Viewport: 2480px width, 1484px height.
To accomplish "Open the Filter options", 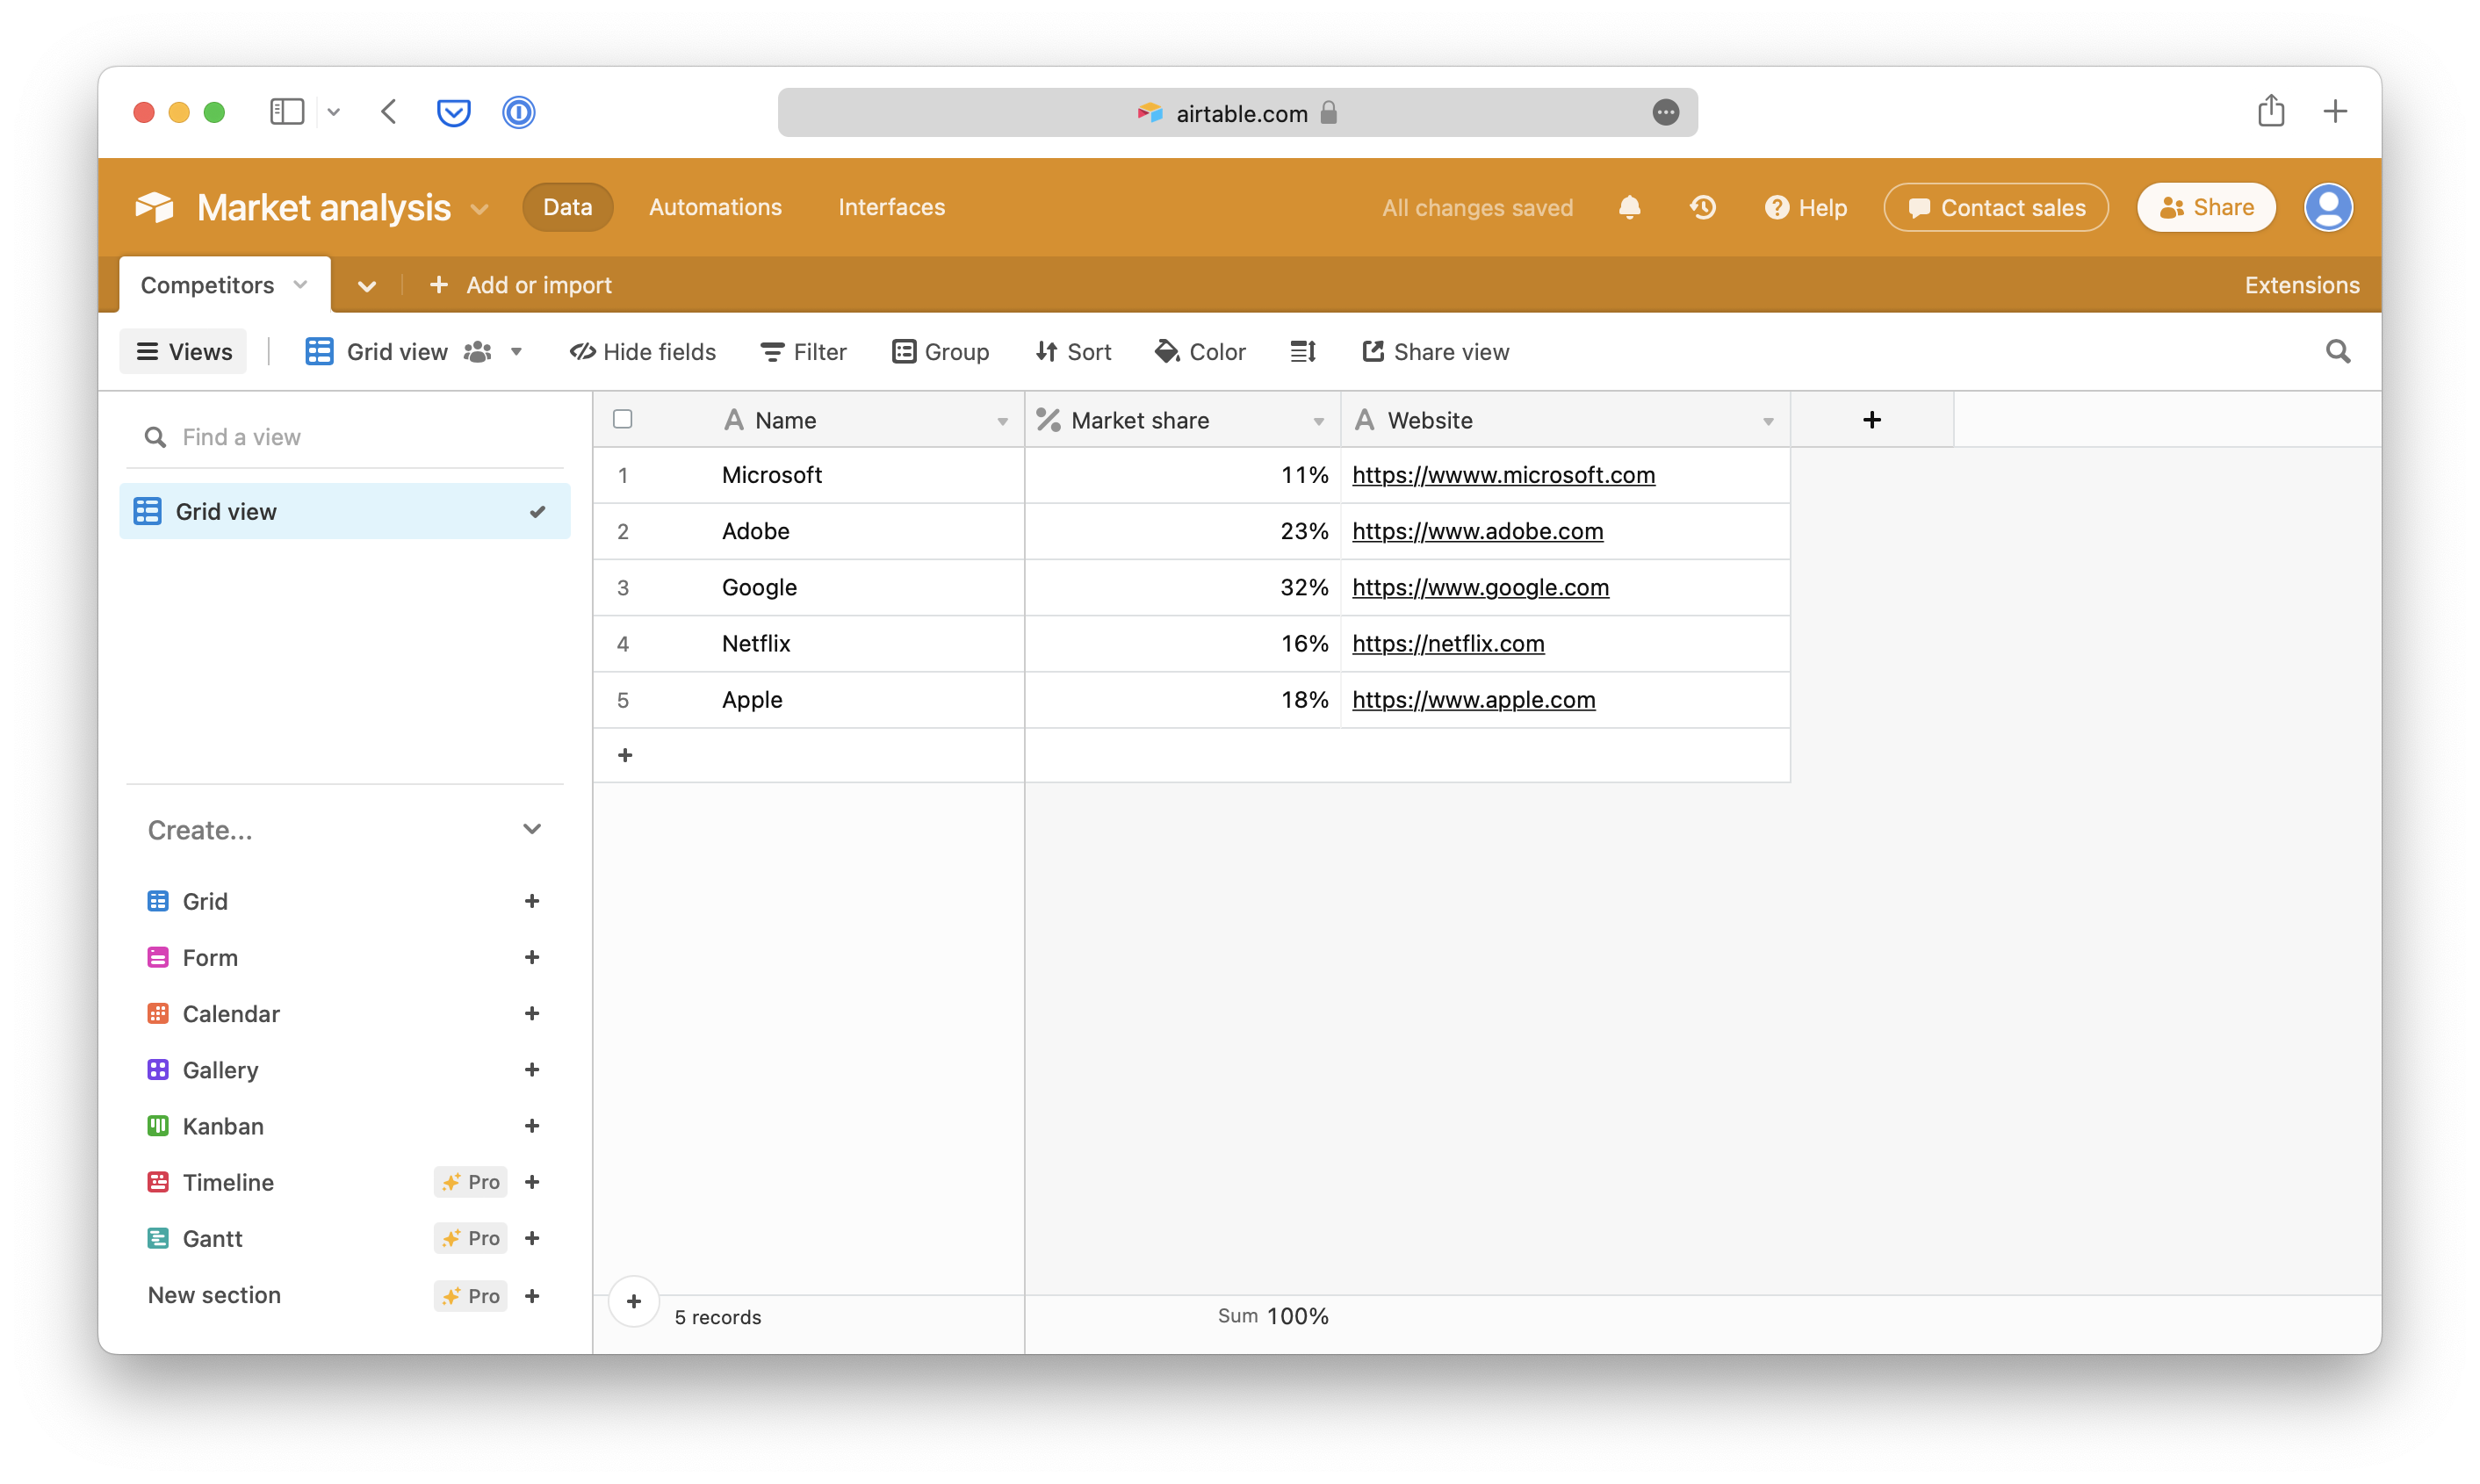I will click(803, 351).
